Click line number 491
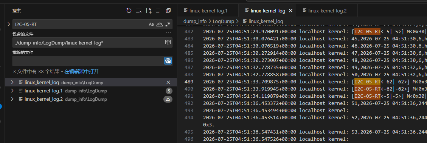Screen dimensions: 427x143 click(189, 96)
